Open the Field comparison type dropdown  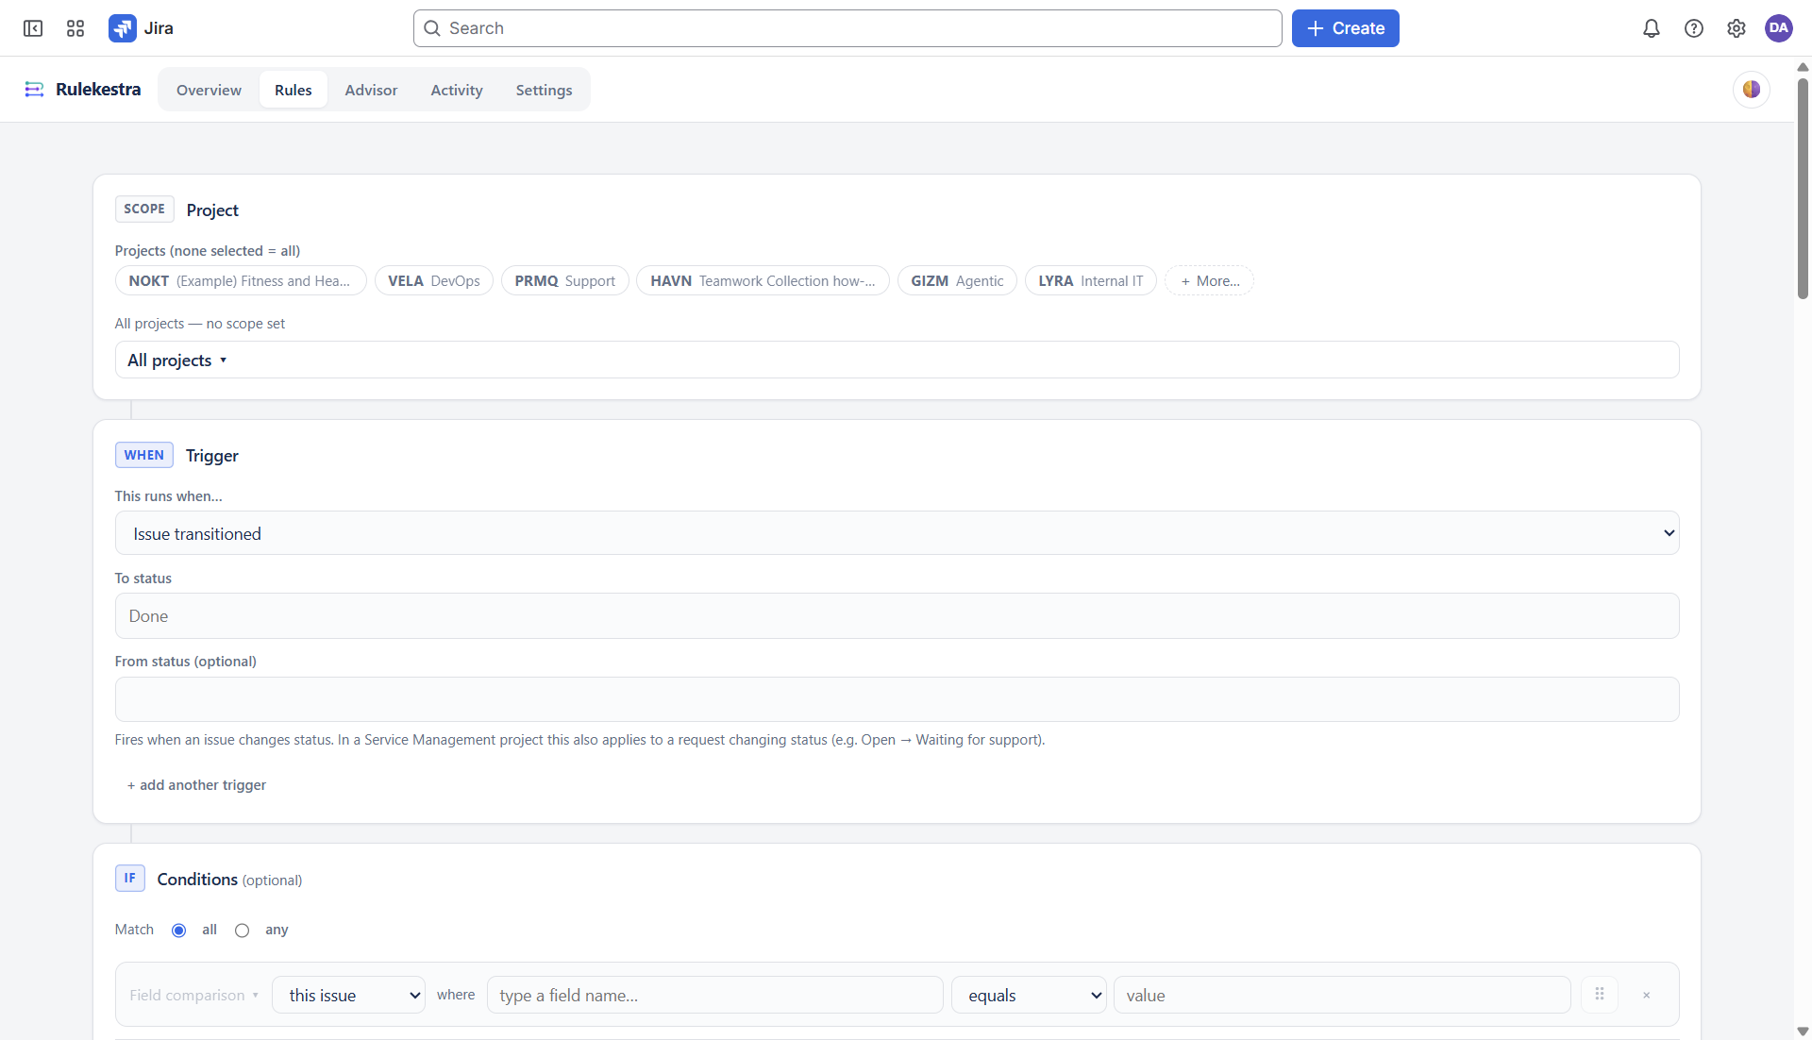point(193,995)
